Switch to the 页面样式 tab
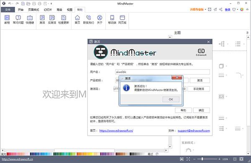The image size is (251, 163). point(33,10)
